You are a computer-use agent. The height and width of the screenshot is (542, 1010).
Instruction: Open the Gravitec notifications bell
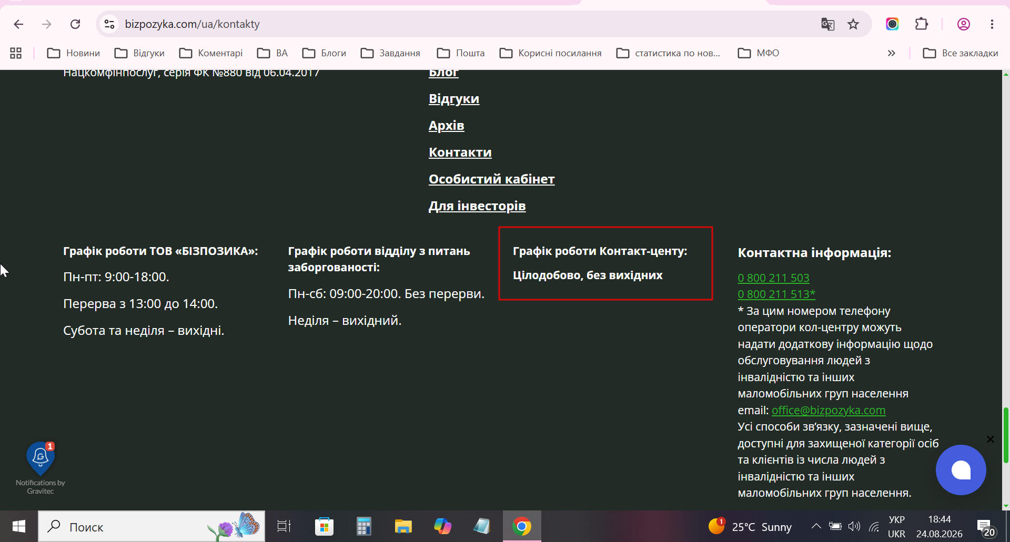pos(41,458)
